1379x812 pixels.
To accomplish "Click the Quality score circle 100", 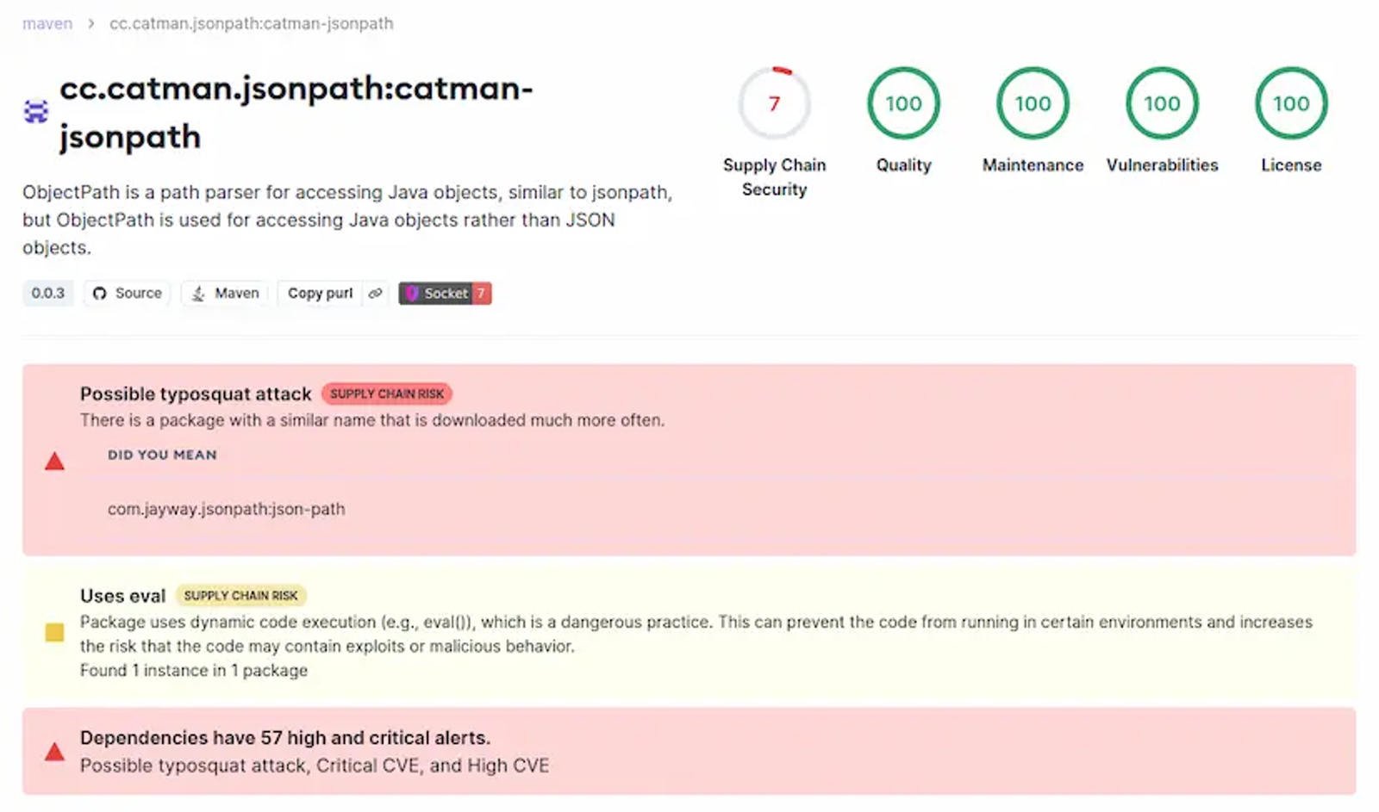I will coord(903,103).
